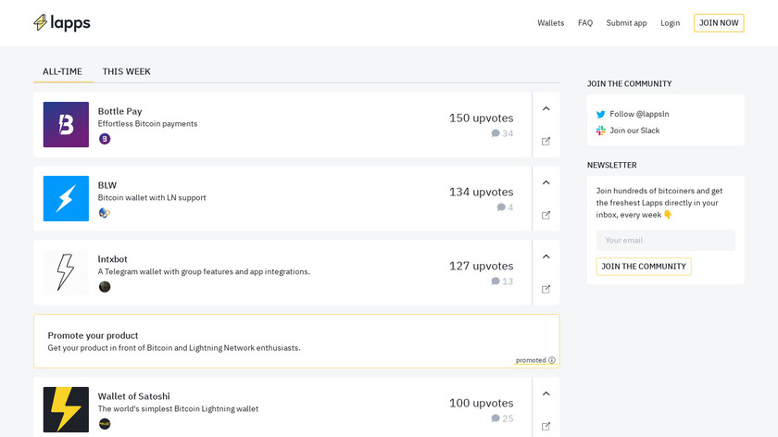This screenshot has width=778, height=437.
Task: Click Wallet of Satoshi author avatar
Action: click(x=105, y=424)
